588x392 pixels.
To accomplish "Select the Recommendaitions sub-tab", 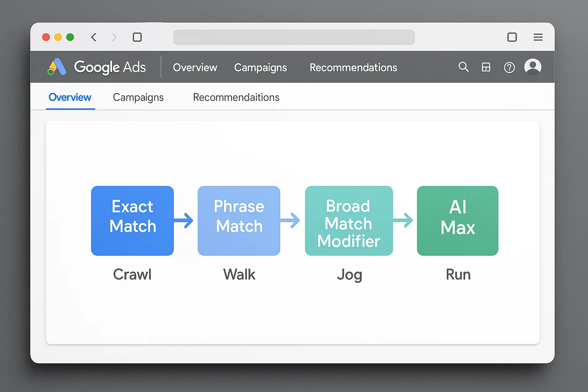I will (236, 97).
